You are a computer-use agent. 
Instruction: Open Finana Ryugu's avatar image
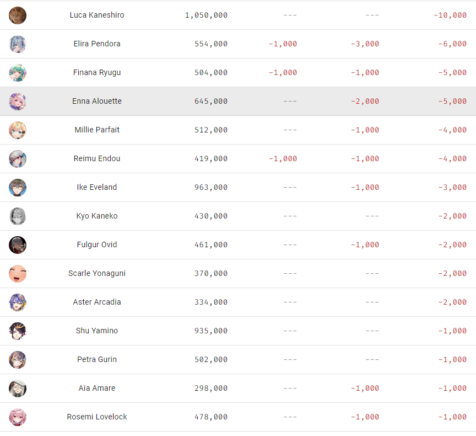(18, 73)
